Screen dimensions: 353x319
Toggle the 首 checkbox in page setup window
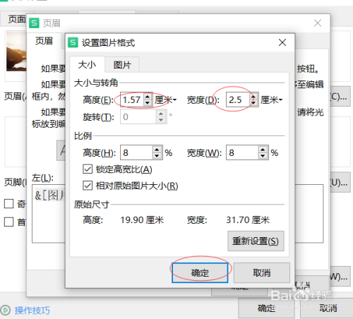(x=9, y=222)
